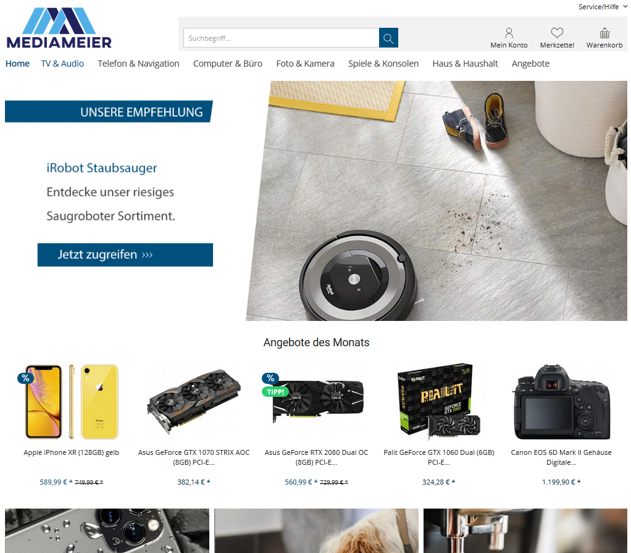Image resolution: width=631 pixels, height=553 pixels.
Task: Go to the Home menu item
Action: tap(17, 64)
